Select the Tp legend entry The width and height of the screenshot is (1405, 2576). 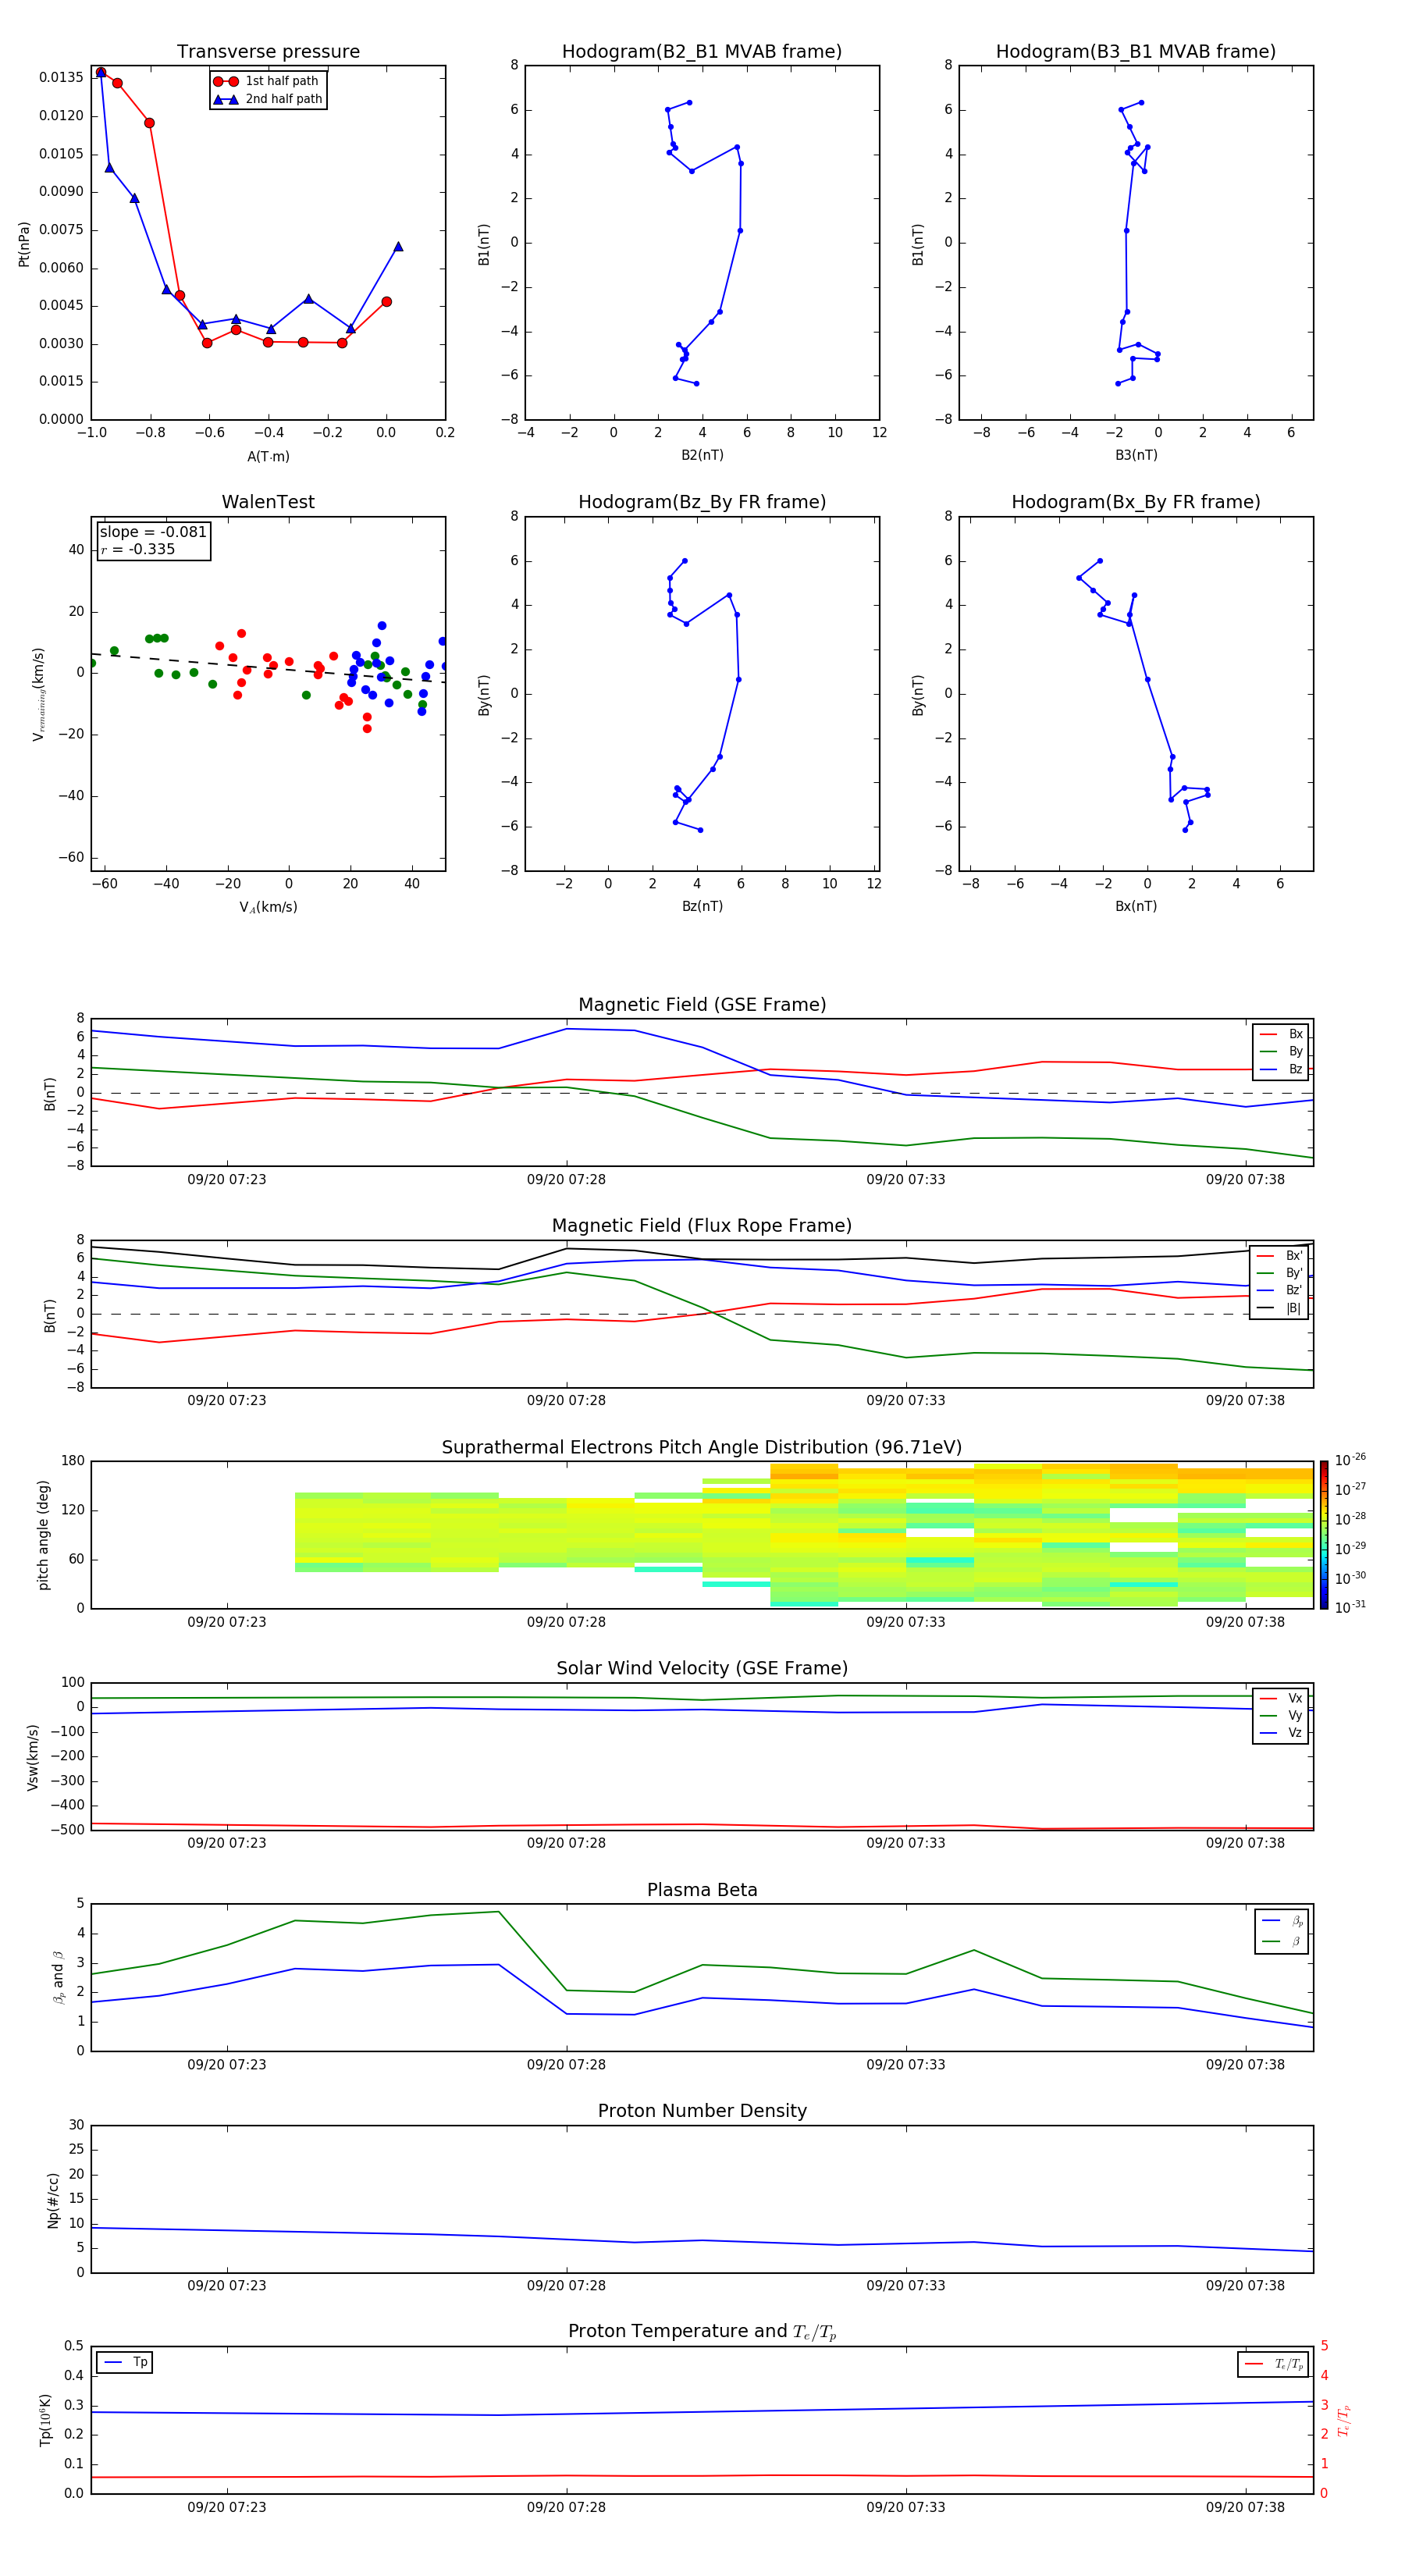[x=125, y=2363]
